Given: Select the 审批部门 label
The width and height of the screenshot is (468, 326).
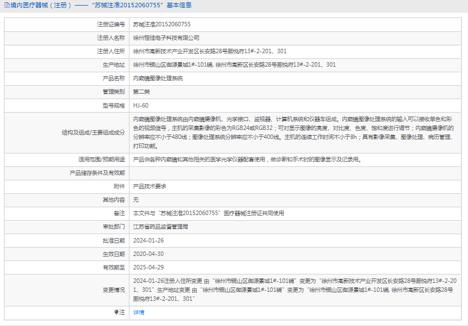Looking at the screenshot, I should pyautogui.click(x=114, y=227).
